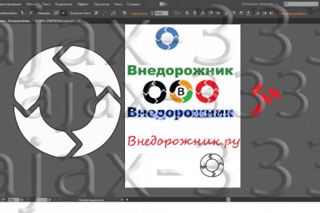The height and width of the screenshot is (213, 320).
Task: Click vertical distribute bottom icon
Action: click(x=248, y=13)
